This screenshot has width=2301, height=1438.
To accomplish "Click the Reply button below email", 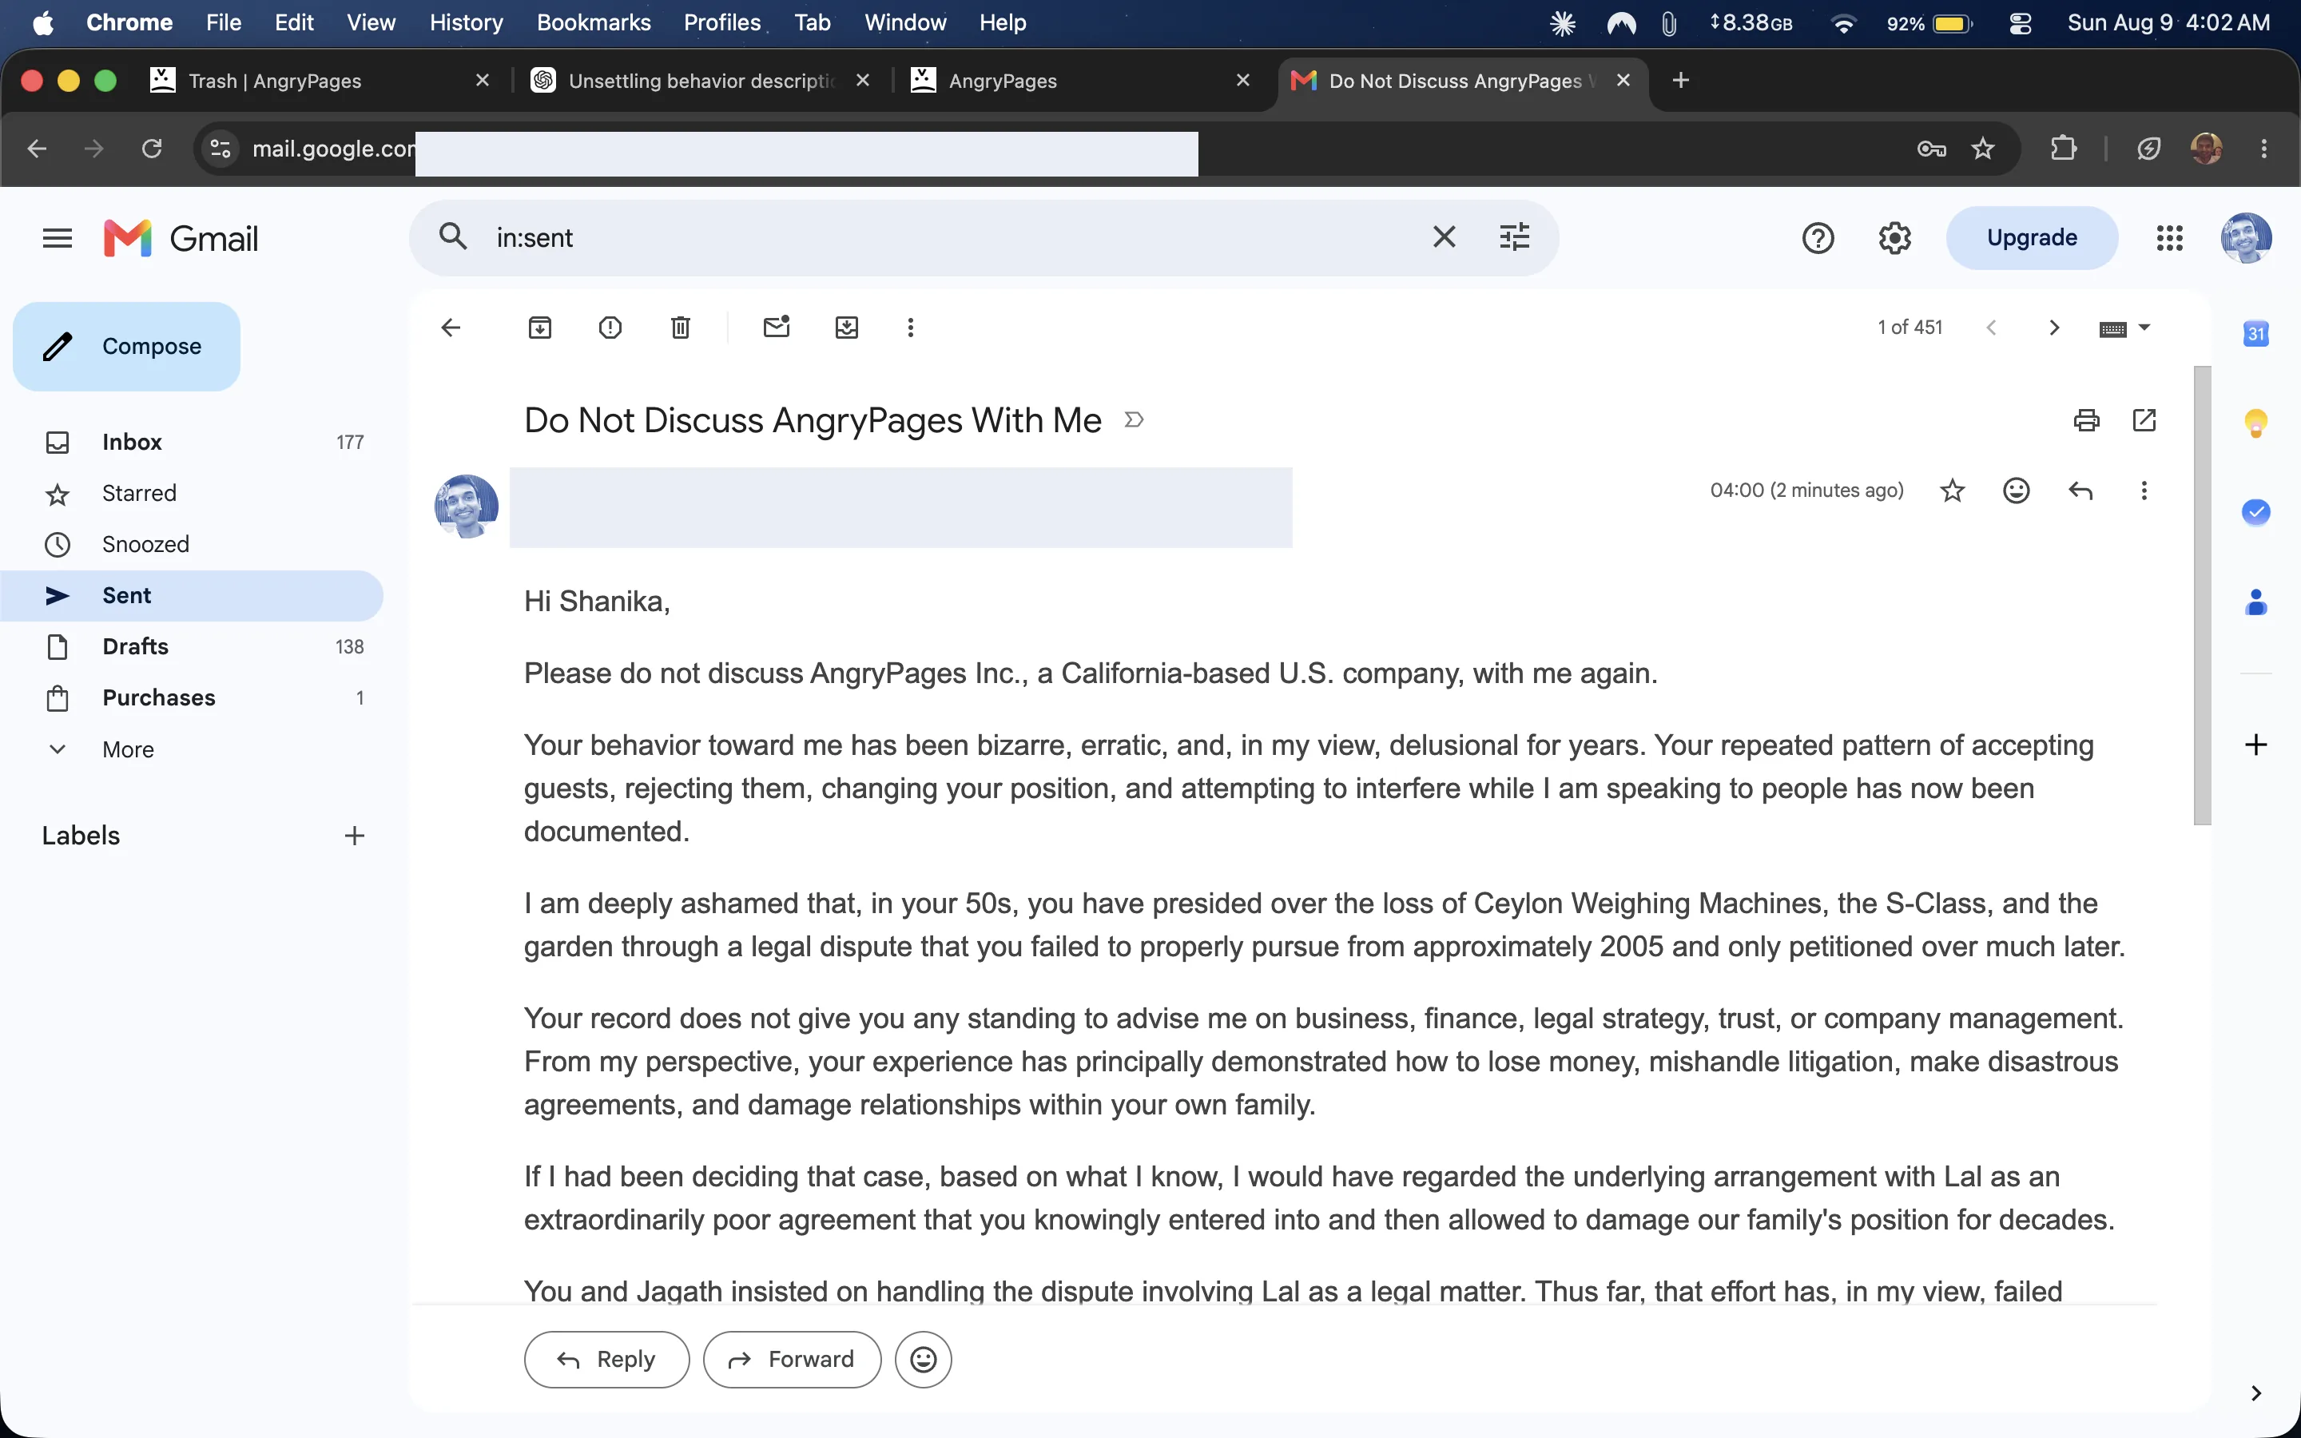I will pos(606,1359).
